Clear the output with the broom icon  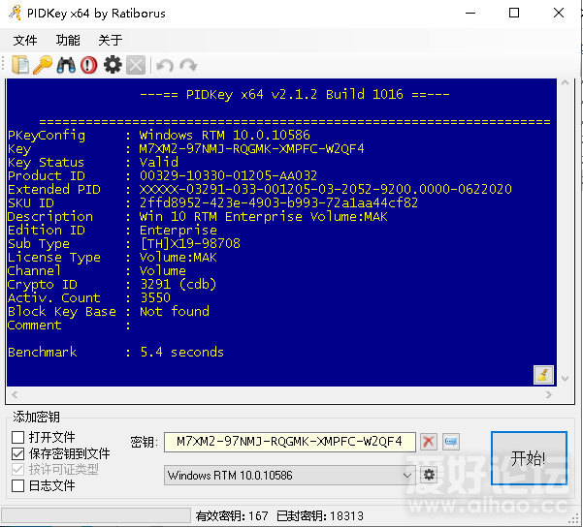coord(543,375)
